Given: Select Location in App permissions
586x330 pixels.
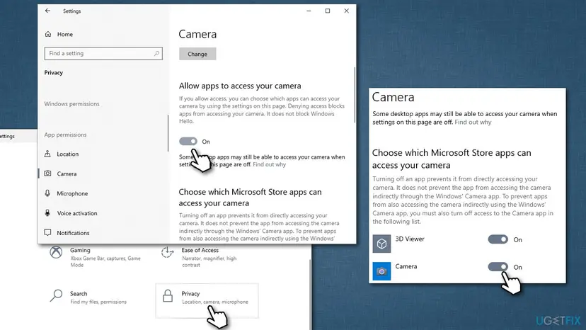Looking at the screenshot, I should (x=68, y=154).
